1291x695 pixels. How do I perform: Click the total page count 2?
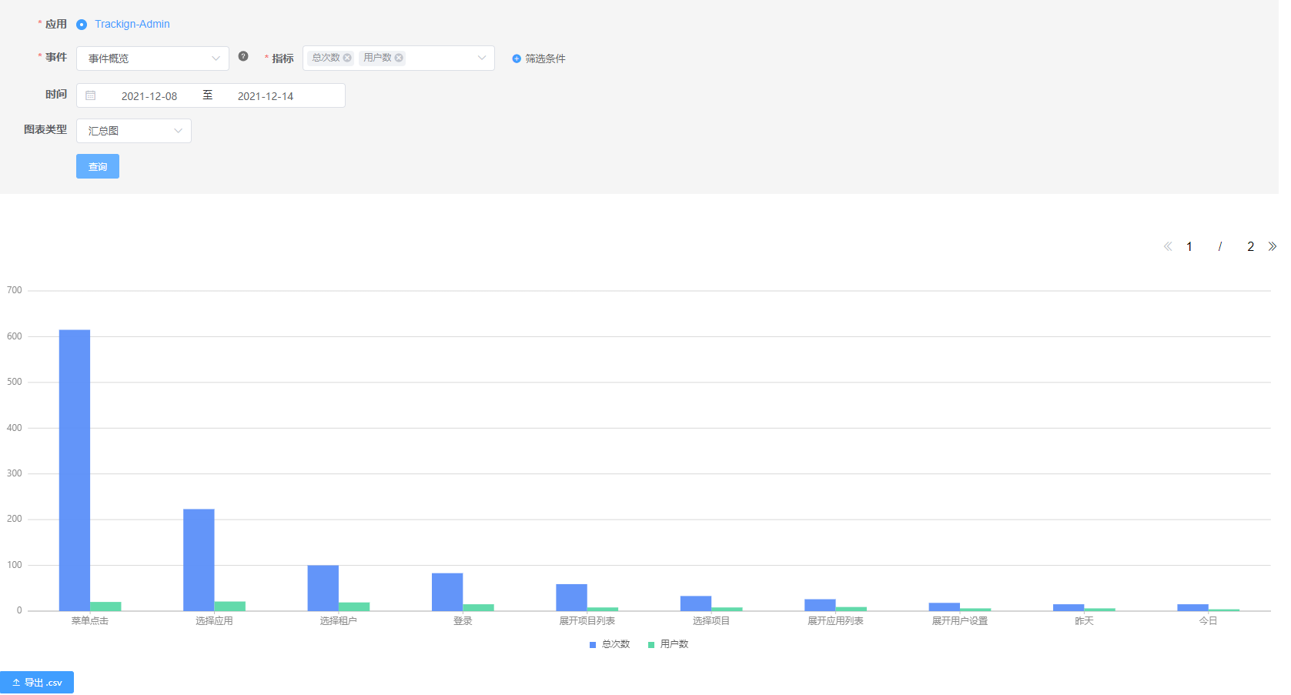1250,247
